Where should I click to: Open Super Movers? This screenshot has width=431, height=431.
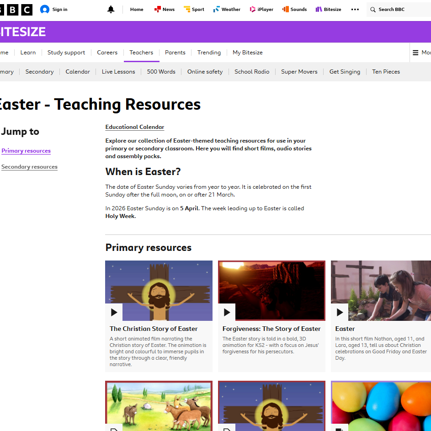pos(299,72)
